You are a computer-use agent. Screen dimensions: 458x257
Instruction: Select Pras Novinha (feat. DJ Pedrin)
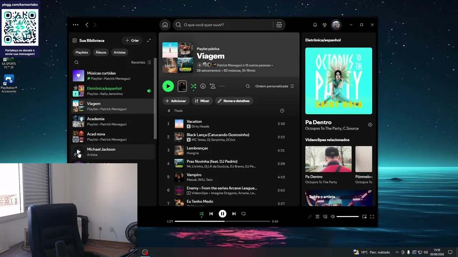pos(229,163)
